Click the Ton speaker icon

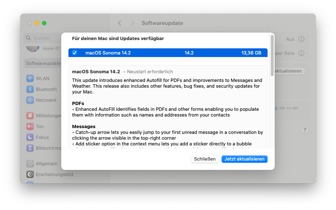click(x=30, y=127)
